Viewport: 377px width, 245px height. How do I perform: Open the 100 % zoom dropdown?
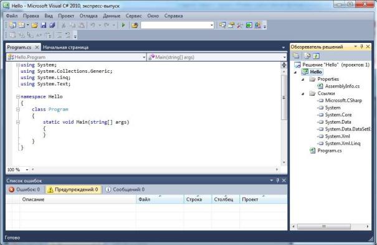click(27, 170)
